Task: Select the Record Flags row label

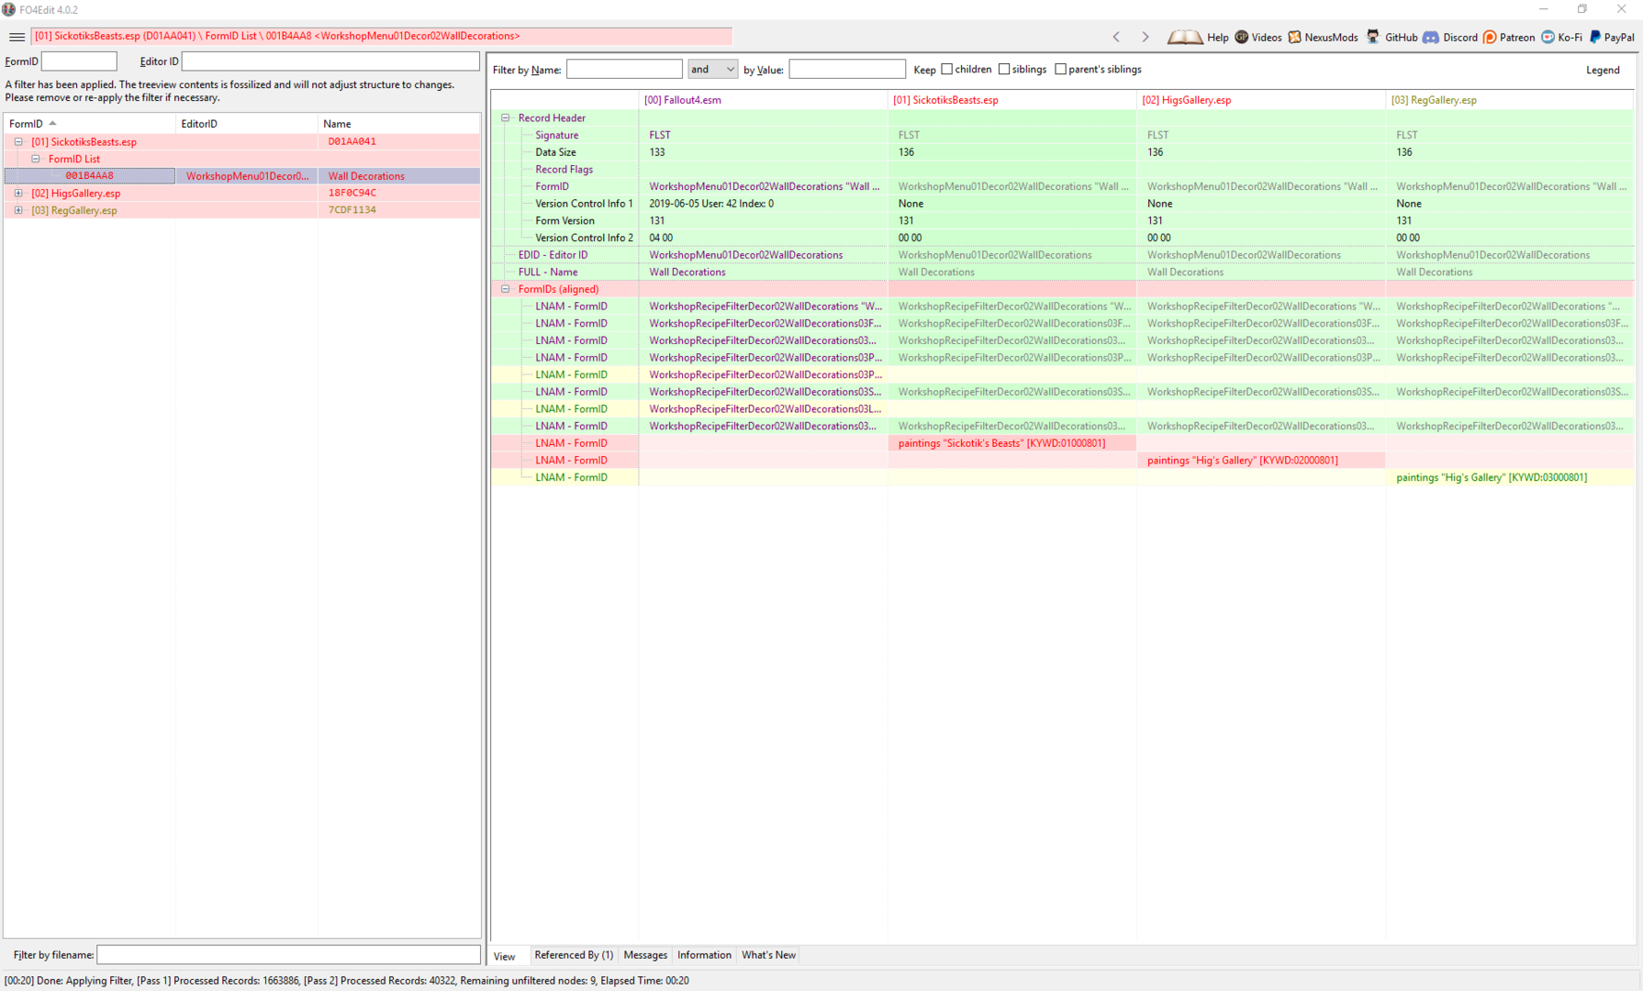Action: pos(564,170)
